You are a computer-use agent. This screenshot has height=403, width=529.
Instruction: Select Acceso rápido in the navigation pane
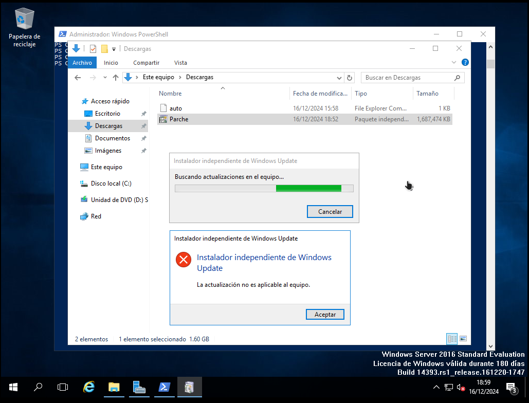(110, 101)
